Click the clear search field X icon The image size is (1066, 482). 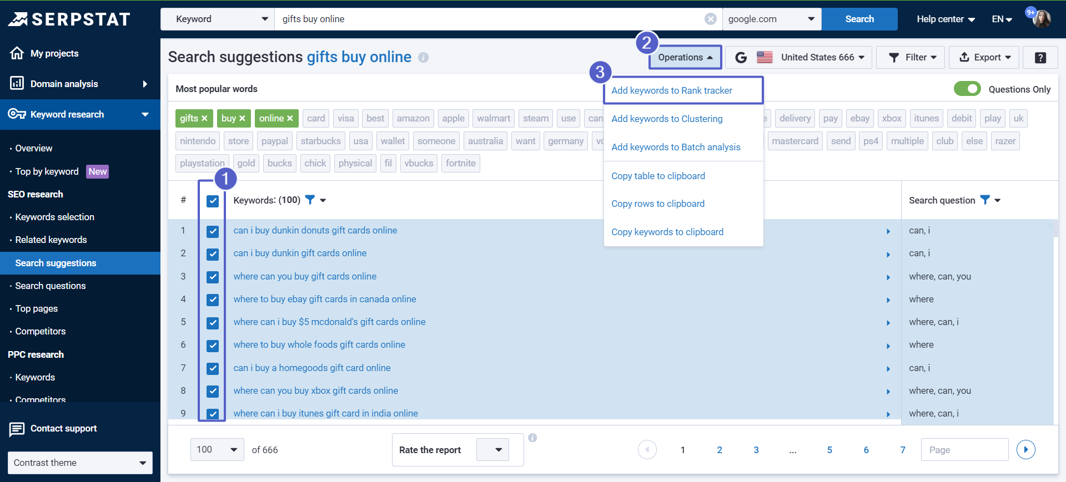[710, 19]
